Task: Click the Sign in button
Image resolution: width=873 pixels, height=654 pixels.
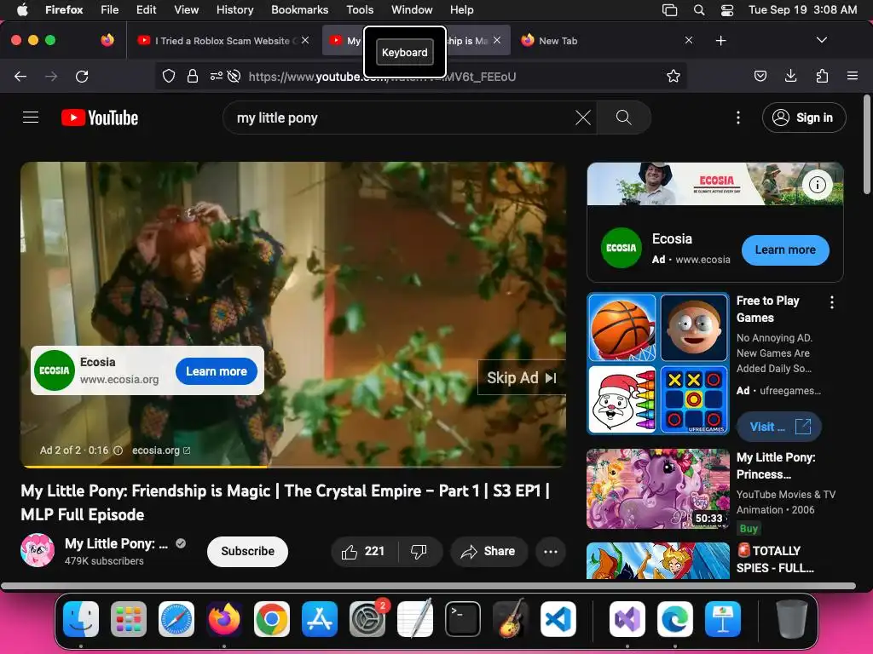Action: (804, 118)
